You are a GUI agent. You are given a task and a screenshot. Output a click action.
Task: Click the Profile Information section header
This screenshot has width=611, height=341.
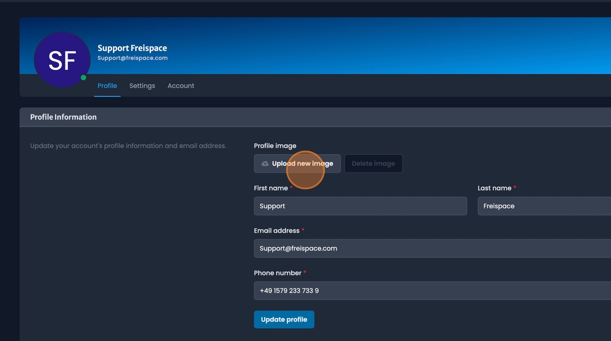63,117
